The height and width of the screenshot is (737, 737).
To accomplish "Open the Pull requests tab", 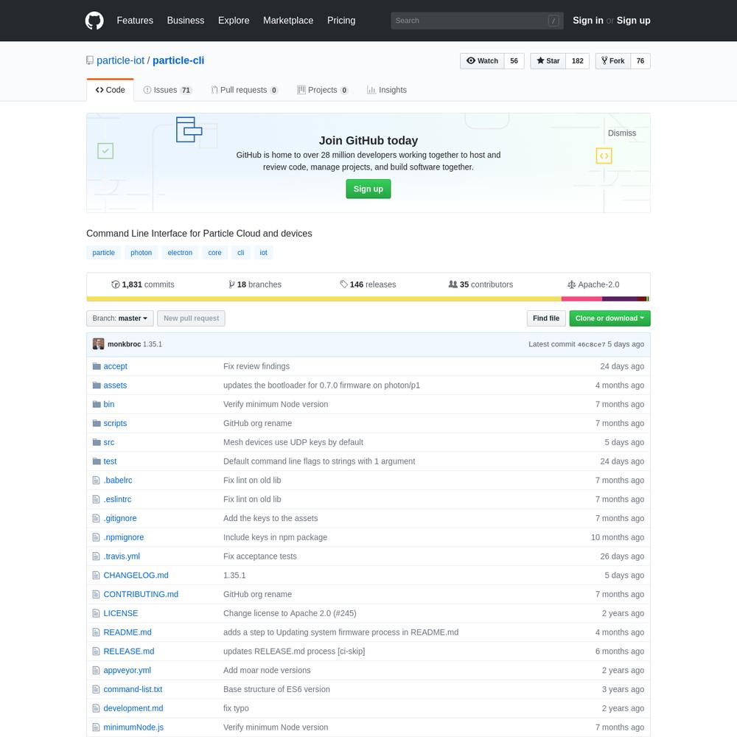I will coord(245,90).
